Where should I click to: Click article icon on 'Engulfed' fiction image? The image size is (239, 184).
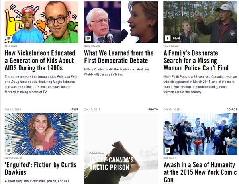[9, 151]
